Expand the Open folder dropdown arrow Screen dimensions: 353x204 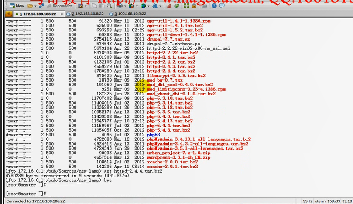[x=35, y=6]
